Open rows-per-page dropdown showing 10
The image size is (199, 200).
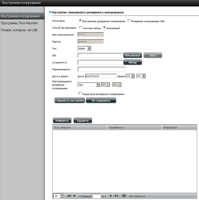[59, 196]
